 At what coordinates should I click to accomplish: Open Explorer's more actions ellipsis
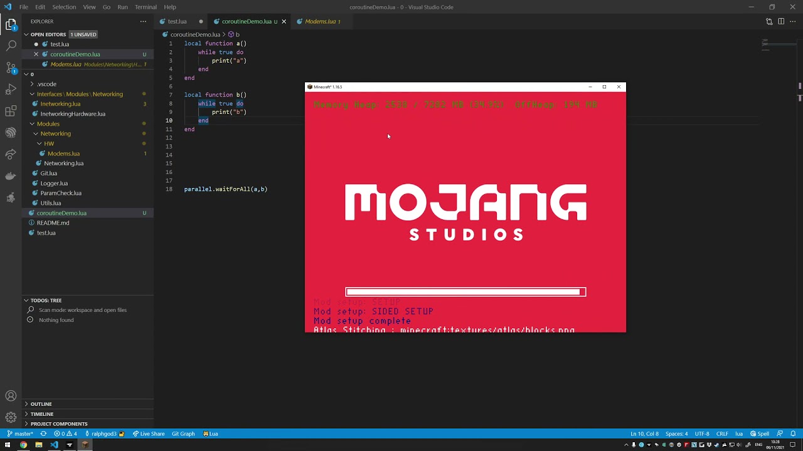tap(143, 21)
